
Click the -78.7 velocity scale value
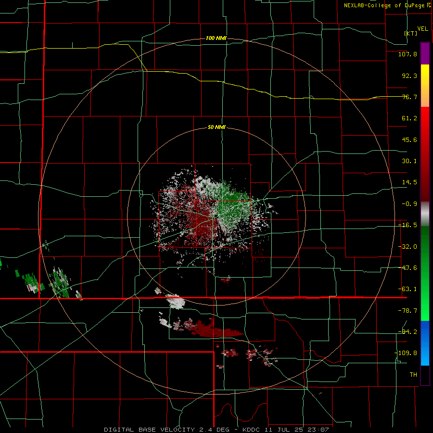(408, 311)
